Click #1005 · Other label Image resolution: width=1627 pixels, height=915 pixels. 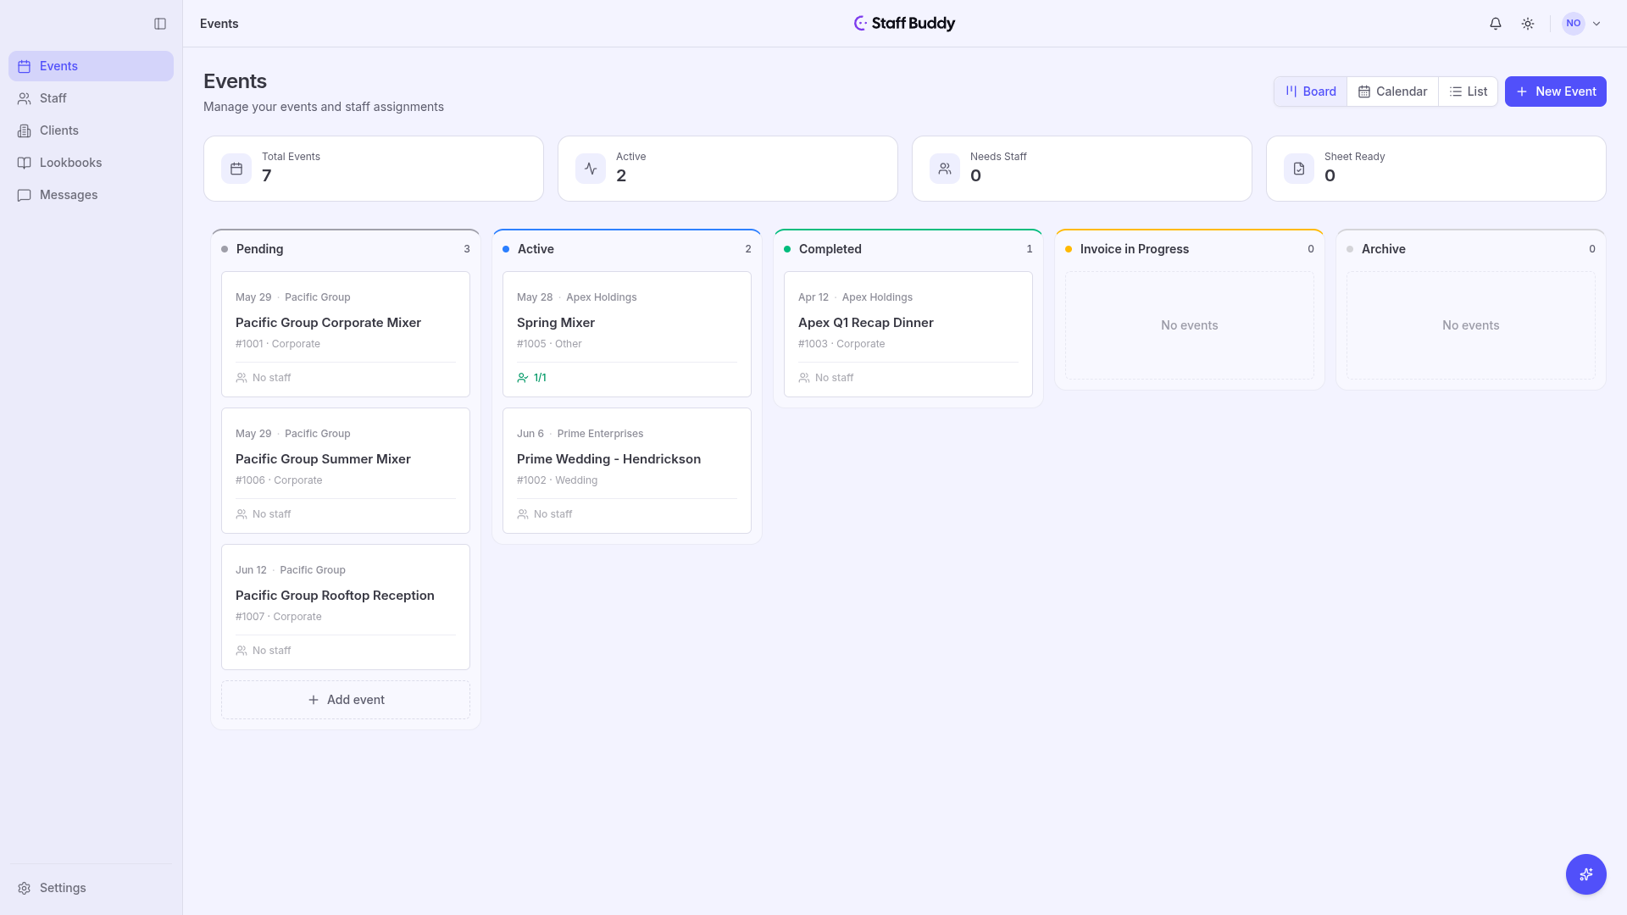click(x=549, y=344)
